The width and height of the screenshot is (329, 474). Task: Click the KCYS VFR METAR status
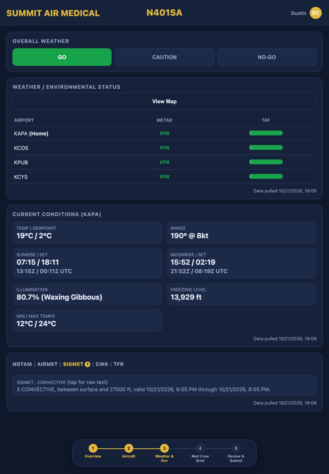pyautogui.click(x=164, y=177)
